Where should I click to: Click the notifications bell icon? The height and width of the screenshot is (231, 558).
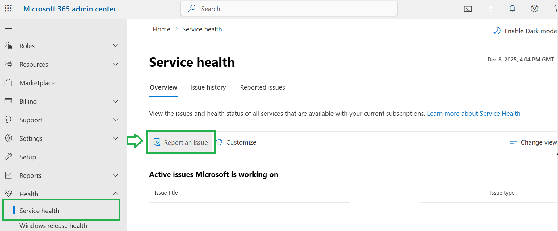[512, 8]
